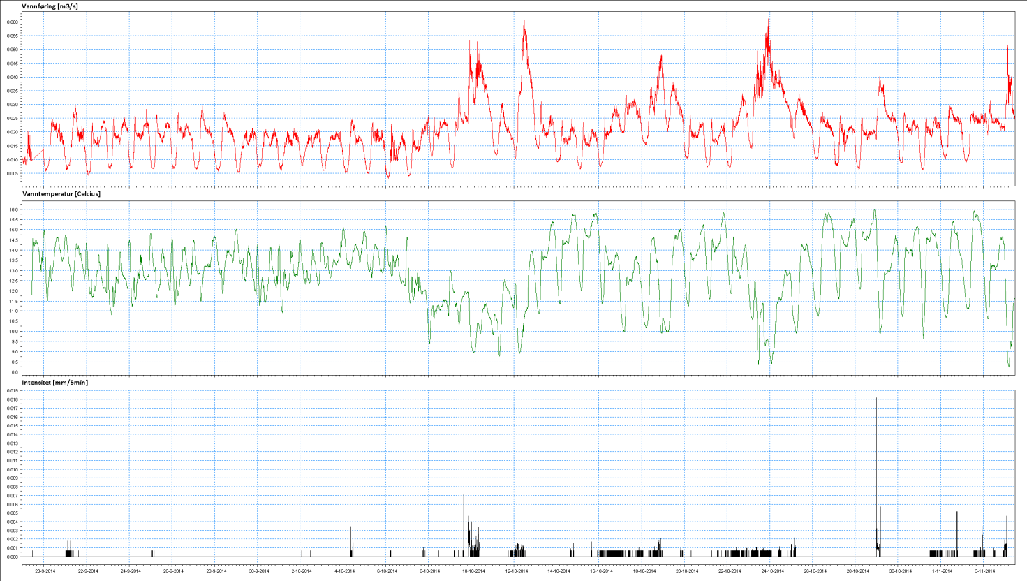
Task: Click the 14.0 value on Vanntemperatur axis
Action: tap(14, 251)
